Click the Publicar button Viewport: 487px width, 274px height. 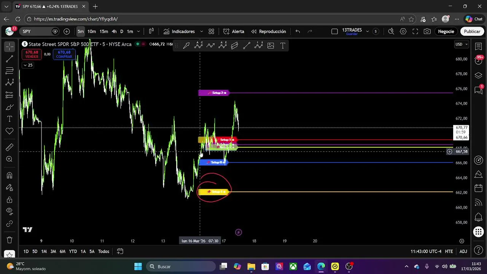click(x=472, y=32)
